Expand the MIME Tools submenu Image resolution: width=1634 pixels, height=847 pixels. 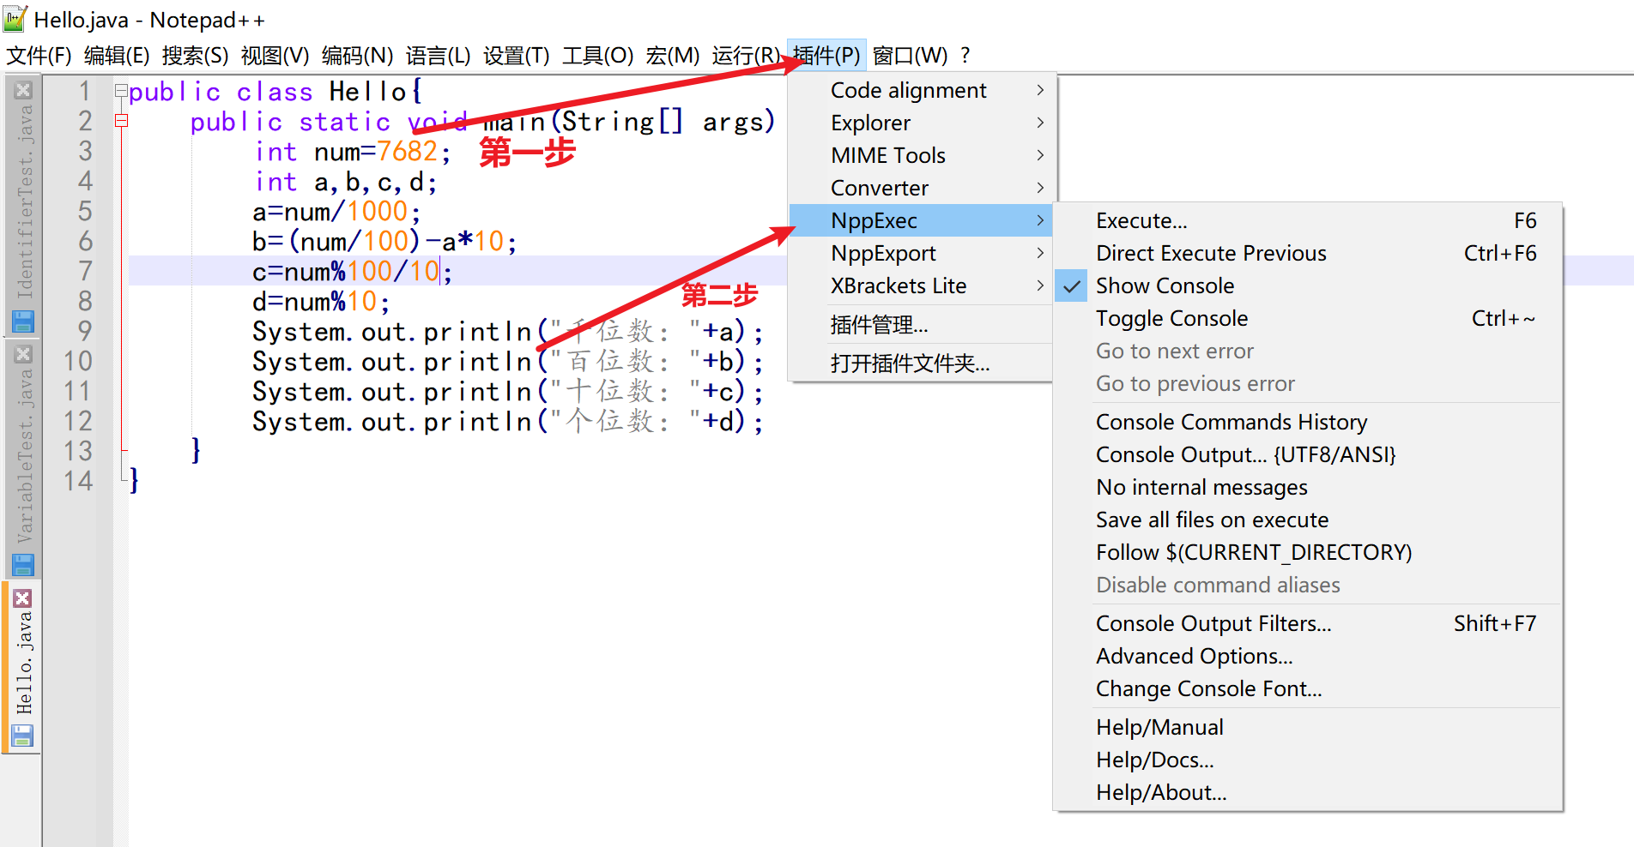coord(920,155)
